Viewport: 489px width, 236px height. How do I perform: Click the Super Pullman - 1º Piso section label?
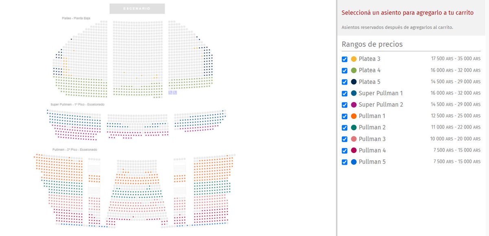tap(77, 105)
